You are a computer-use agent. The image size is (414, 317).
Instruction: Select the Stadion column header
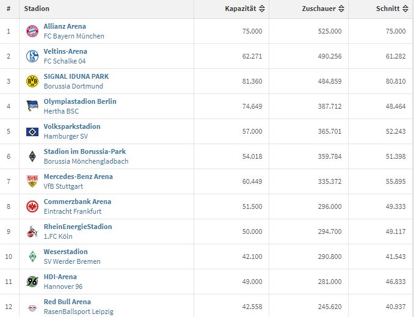tap(37, 9)
